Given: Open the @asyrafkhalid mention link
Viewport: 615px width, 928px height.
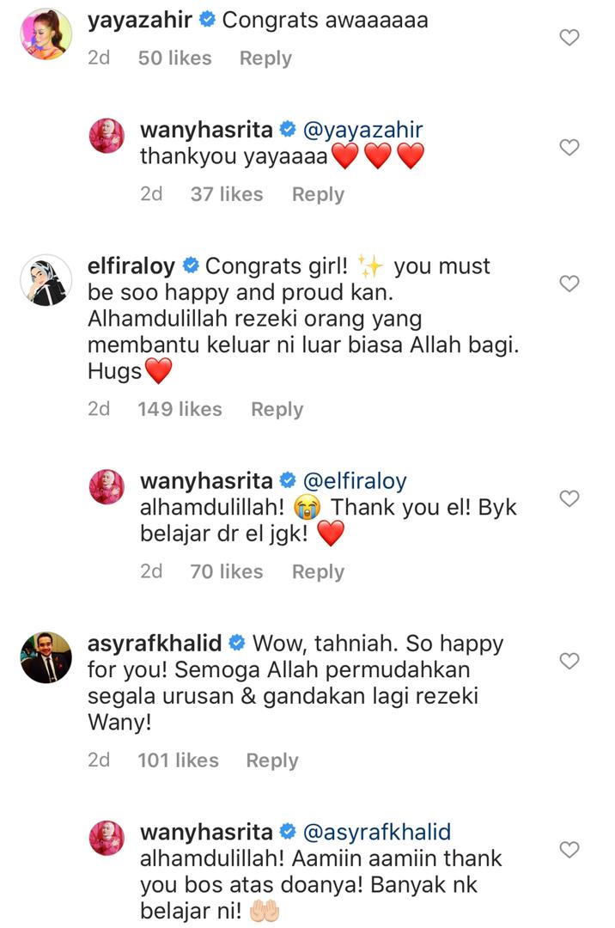Looking at the screenshot, I should click(377, 832).
